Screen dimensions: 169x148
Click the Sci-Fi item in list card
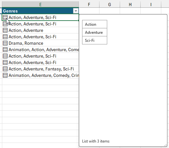pos(95,41)
